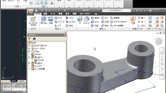166x93 pixels.
Task: Expand the ビュー: マスター node
Action: click(29, 49)
